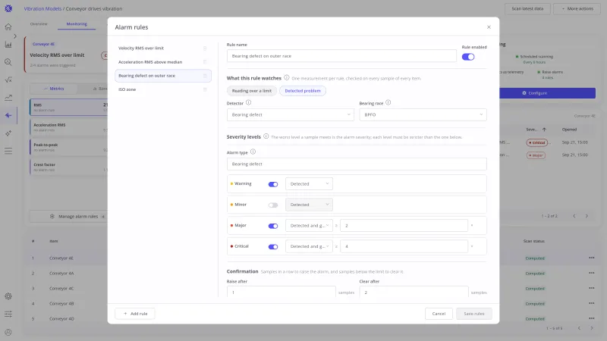Open the Critical condition dropdown
Screen dimensions: 607x341
(309, 246)
